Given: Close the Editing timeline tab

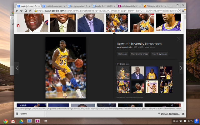Looking at the screenshot, I should tap(165, 6).
